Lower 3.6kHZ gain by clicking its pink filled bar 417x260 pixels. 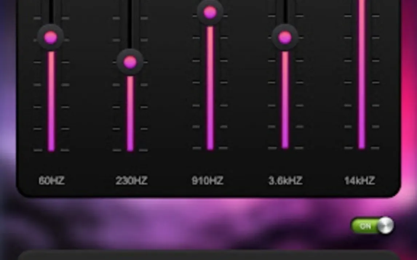pyautogui.click(x=285, y=100)
